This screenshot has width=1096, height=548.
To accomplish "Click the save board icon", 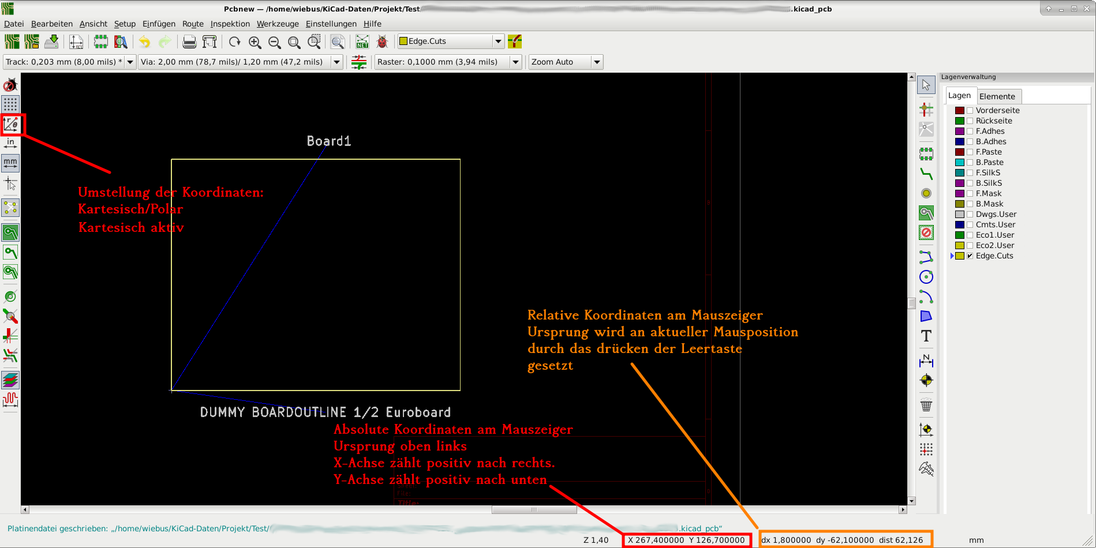I will pyautogui.click(x=51, y=42).
